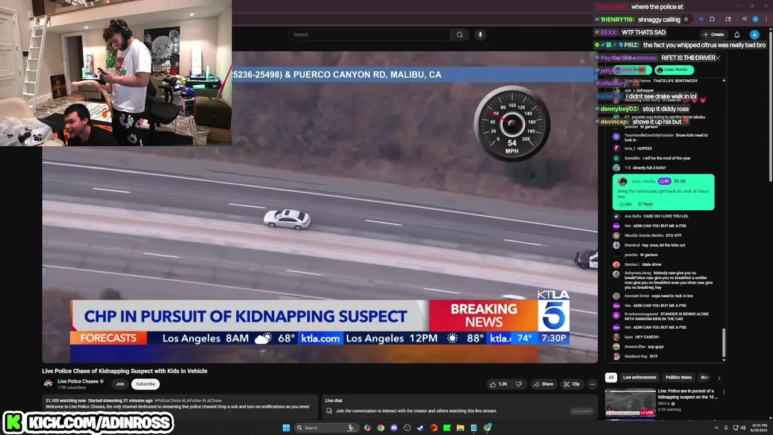This screenshot has width=773, height=435.
Task: Open options menu for the NBCLA recommended video
Action: pyautogui.click(x=723, y=391)
